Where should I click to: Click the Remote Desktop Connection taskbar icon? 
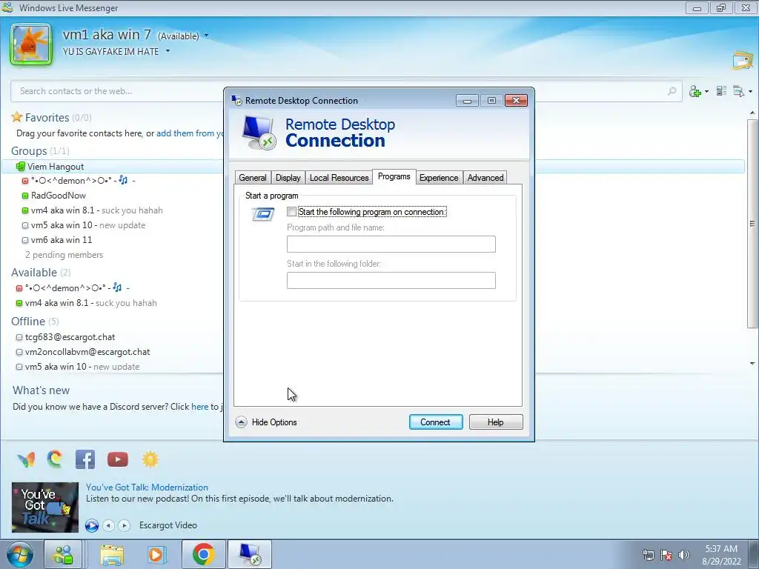[x=250, y=554]
